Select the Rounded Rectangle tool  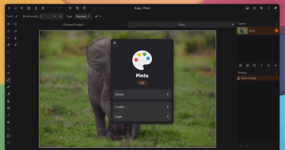[x=8, y=143]
